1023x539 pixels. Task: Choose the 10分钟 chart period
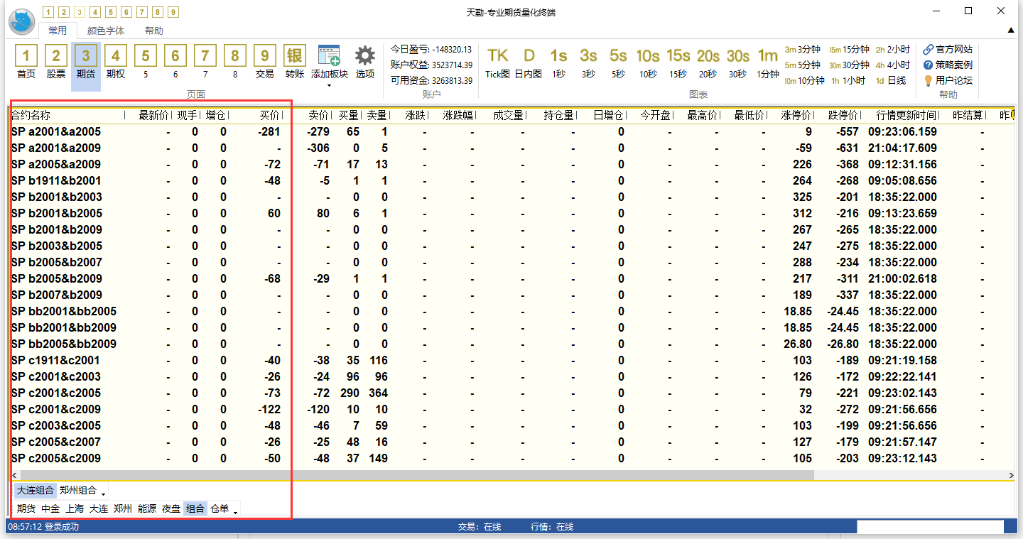point(804,81)
